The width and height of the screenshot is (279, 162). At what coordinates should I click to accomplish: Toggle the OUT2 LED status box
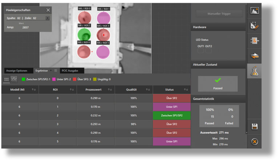(208, 51)
